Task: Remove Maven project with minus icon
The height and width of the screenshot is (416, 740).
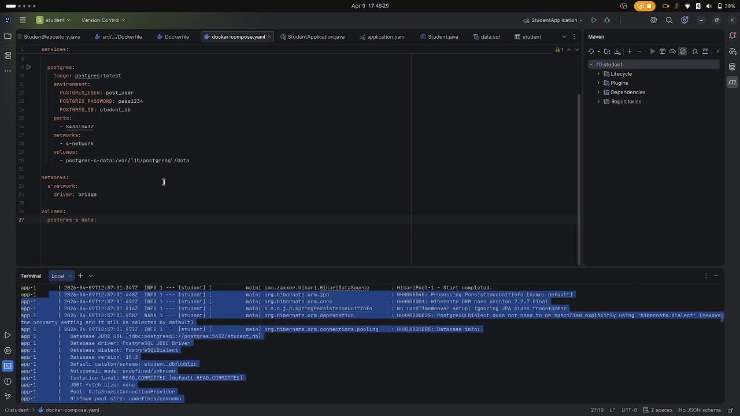Action: [639, 51]
